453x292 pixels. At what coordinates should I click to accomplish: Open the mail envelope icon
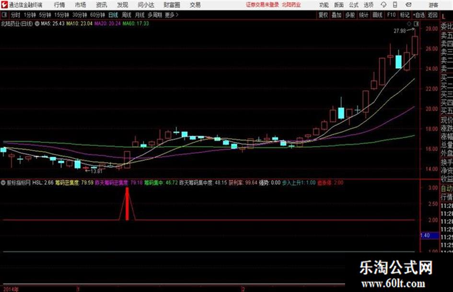point(408,5)
